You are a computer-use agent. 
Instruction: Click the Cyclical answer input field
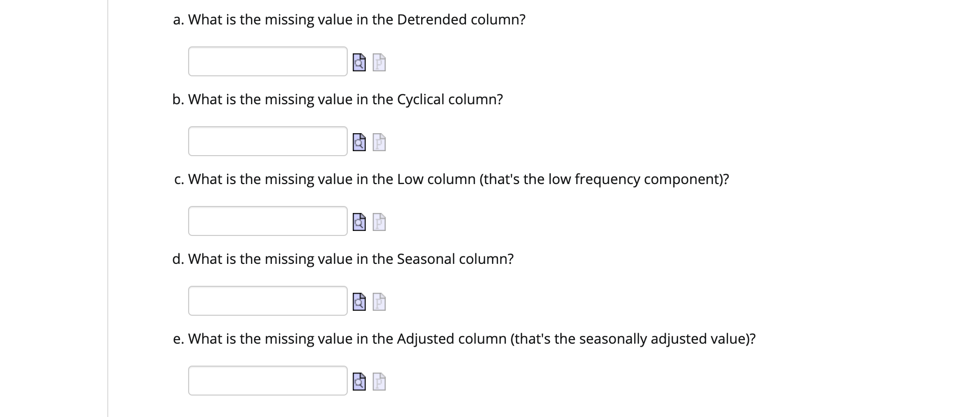[267, 141]
